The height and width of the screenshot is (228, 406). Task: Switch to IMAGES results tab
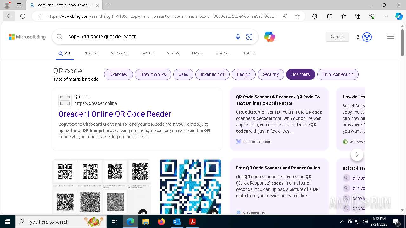tap(148, 53)
